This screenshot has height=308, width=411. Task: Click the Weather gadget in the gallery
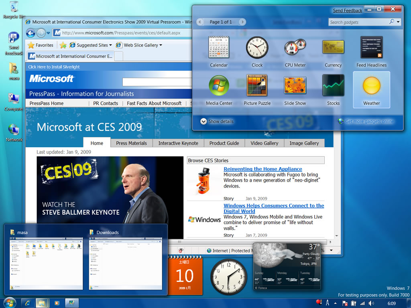tap(371, 90)
